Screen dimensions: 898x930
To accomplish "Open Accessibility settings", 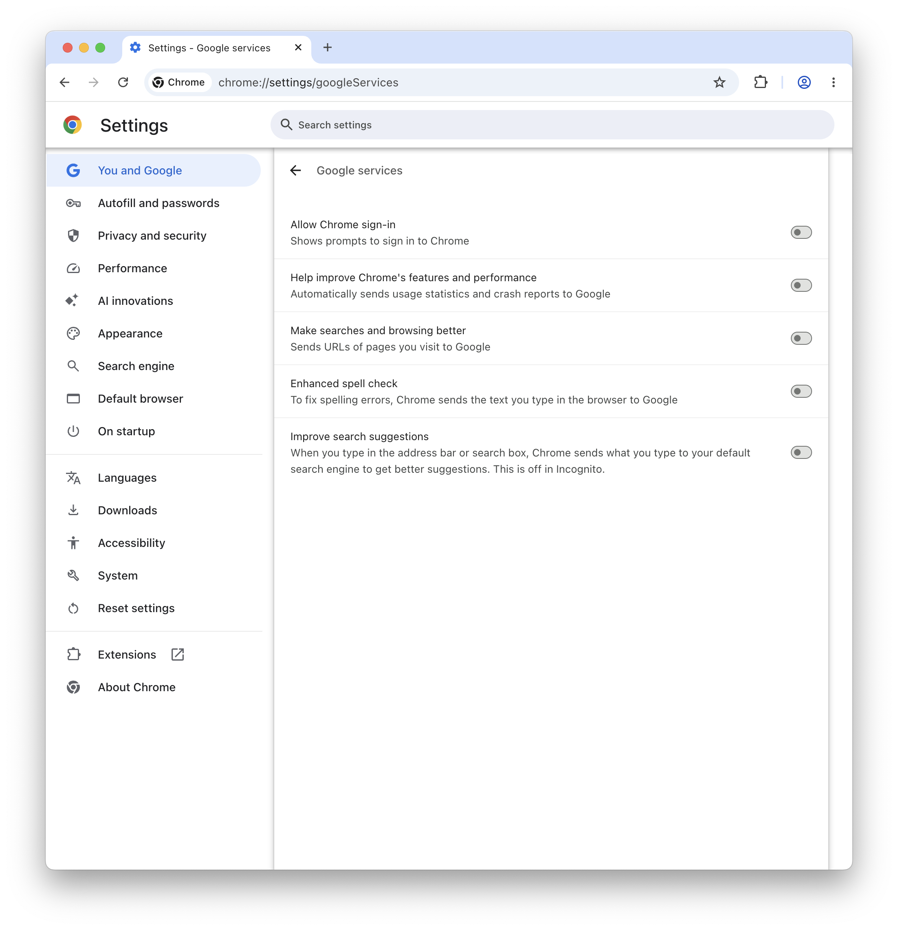I will 153,543.
